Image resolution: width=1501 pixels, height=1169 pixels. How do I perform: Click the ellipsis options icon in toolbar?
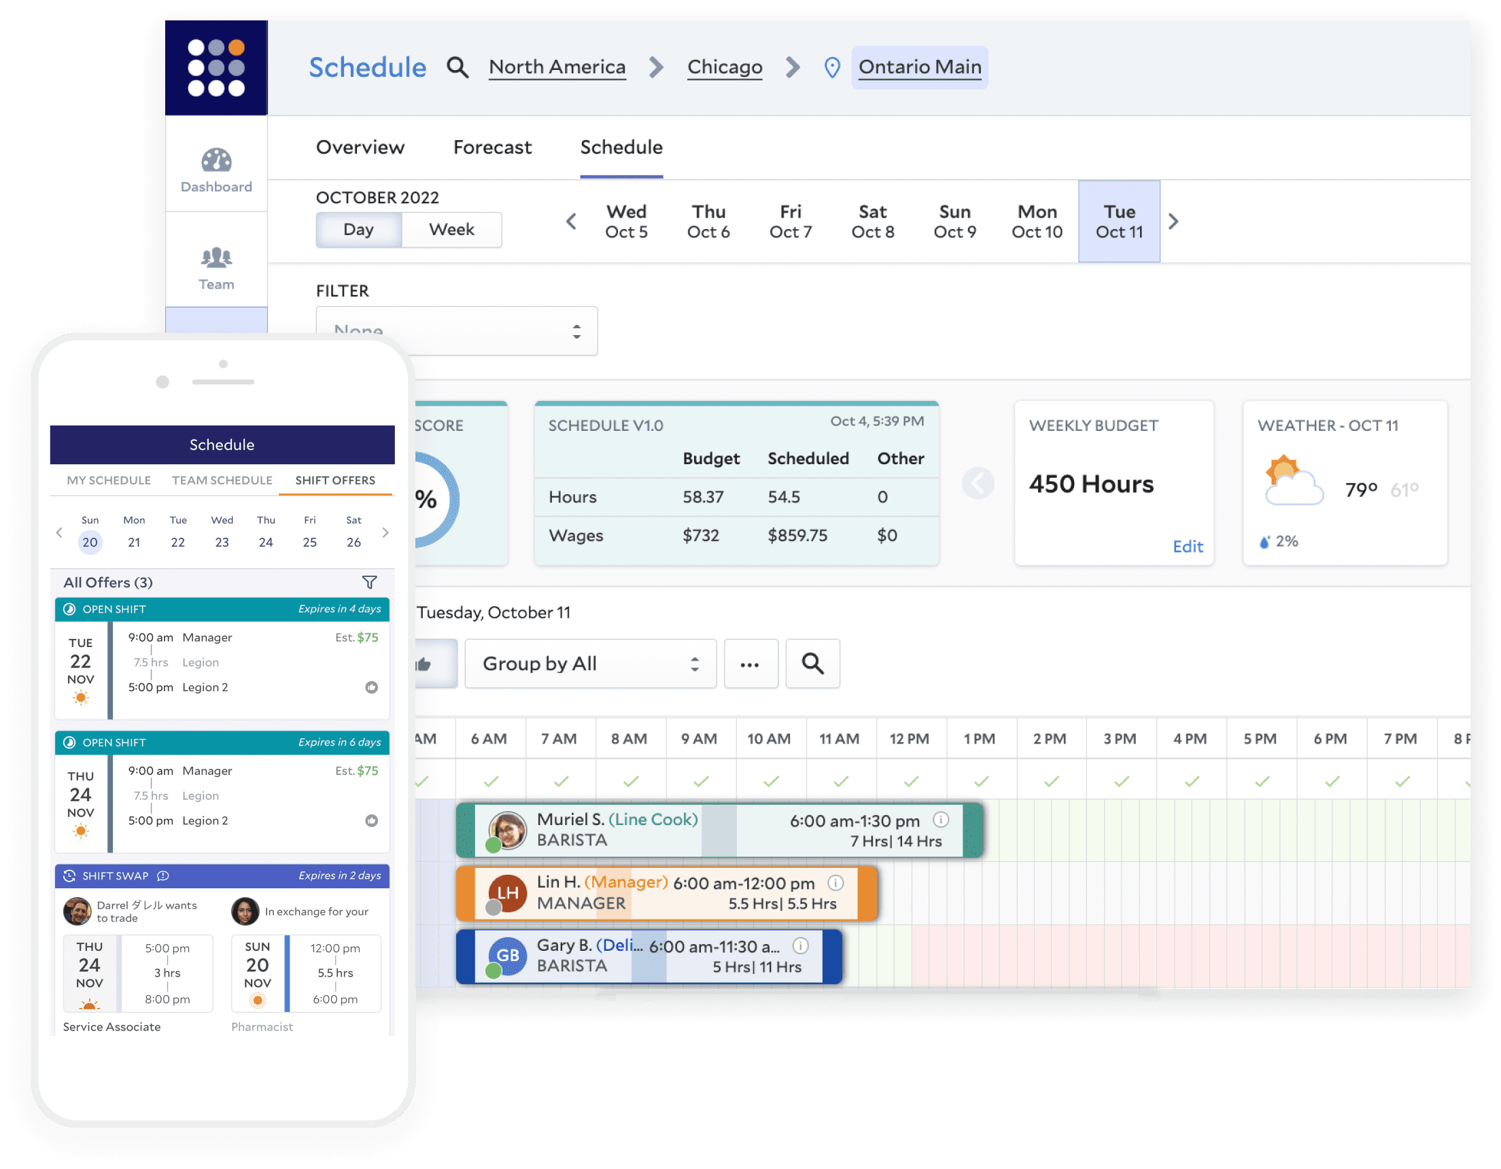pos(749,663)
